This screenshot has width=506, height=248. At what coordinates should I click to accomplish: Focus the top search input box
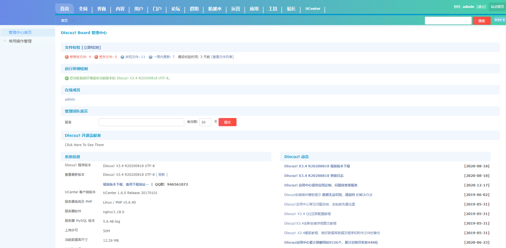(448, 21)
